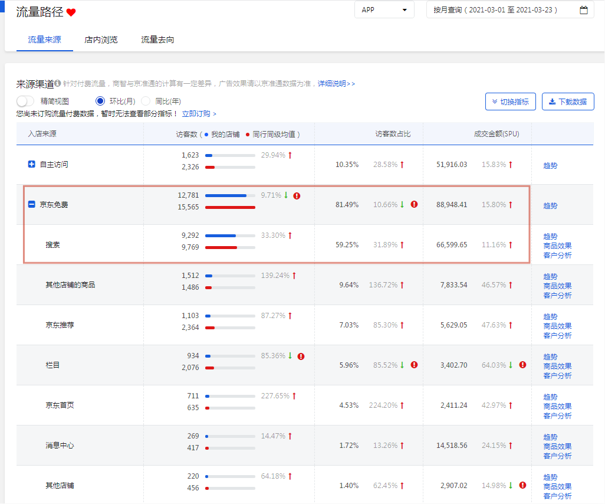Viewport: 605px width, 504px height.
Task: Click warning icon beside 京东免费 10.66% share
Action: 414,204
